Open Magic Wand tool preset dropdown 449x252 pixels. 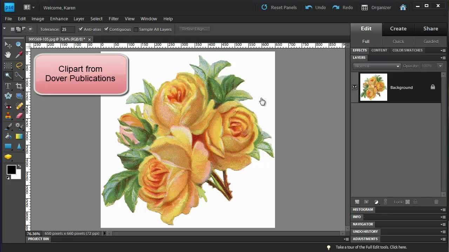click(x=4, y=29)
